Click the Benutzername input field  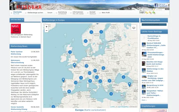(x=146, y=10)
